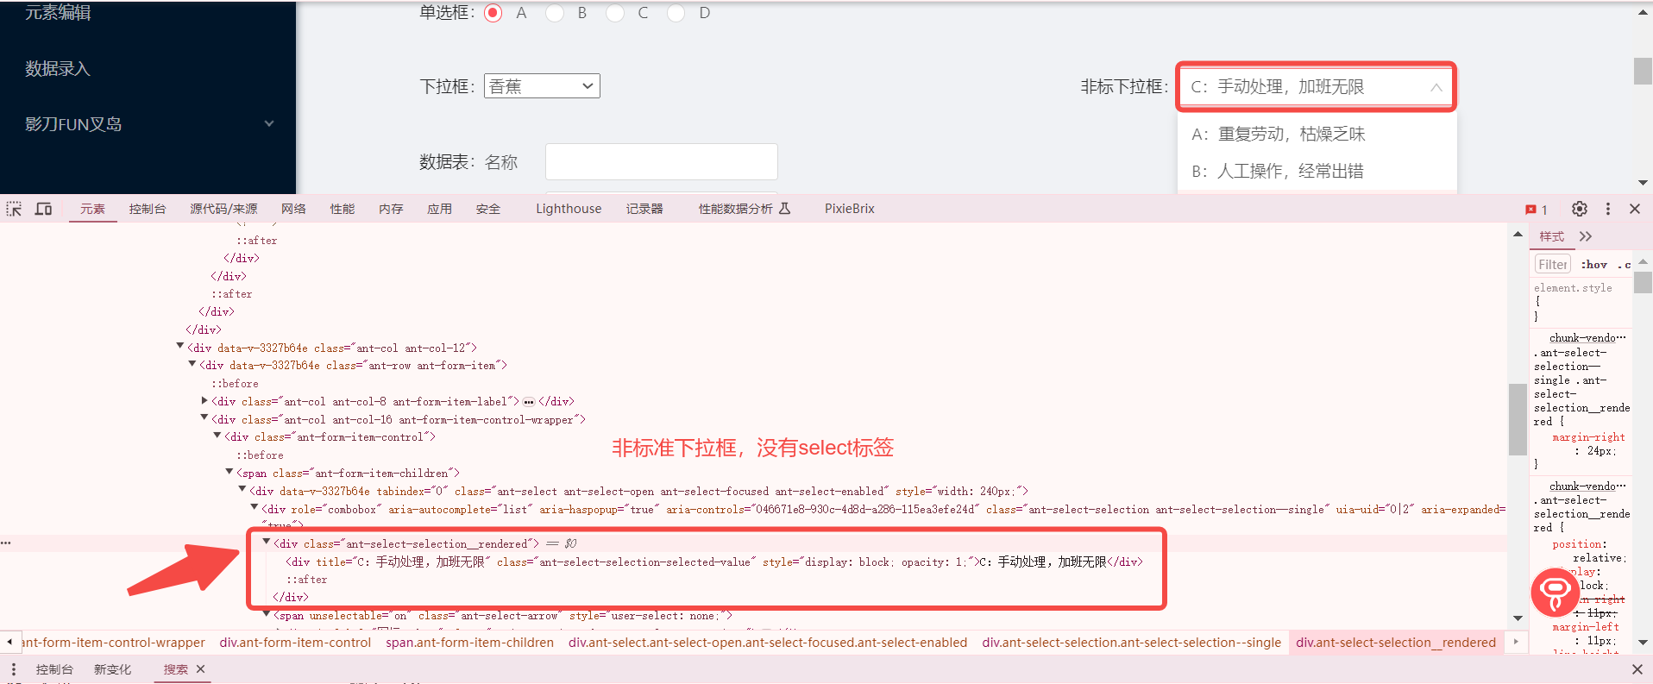Select radio option A
This screenshot has width=1653, height=684.
pos(493,13)
